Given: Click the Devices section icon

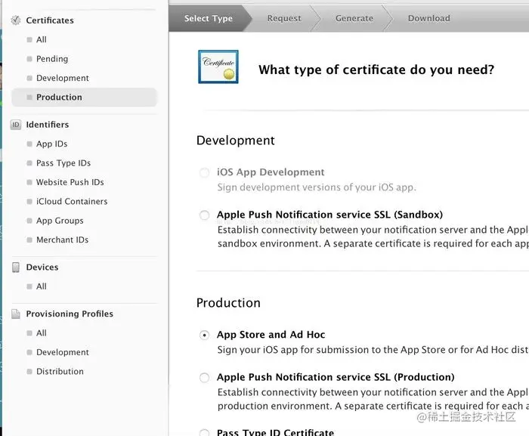Looking at the screenshot, I should click(16, 267).
